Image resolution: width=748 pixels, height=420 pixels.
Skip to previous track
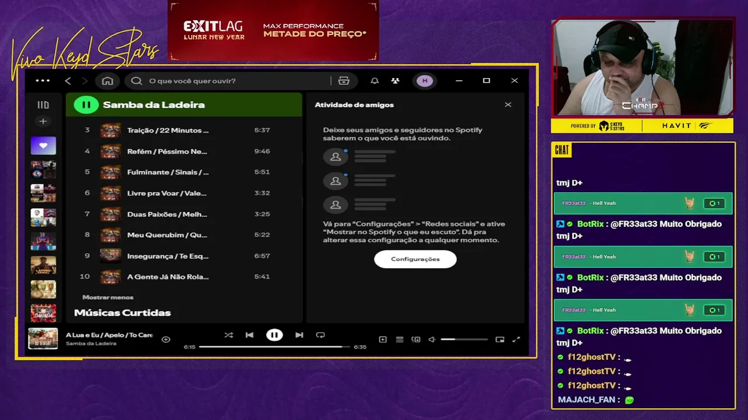coord(250,335)
